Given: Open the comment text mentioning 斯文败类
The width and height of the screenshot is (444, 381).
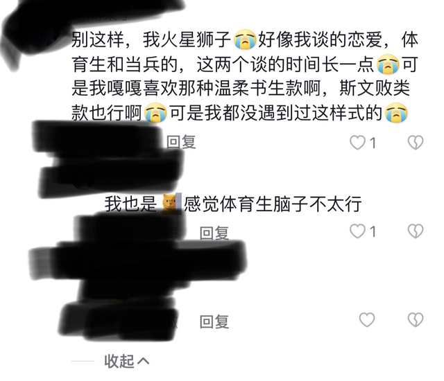Looking at the screenshot, I should (245, 76).
